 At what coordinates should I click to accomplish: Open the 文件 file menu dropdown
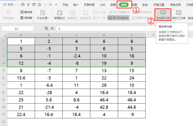point(10,5)
